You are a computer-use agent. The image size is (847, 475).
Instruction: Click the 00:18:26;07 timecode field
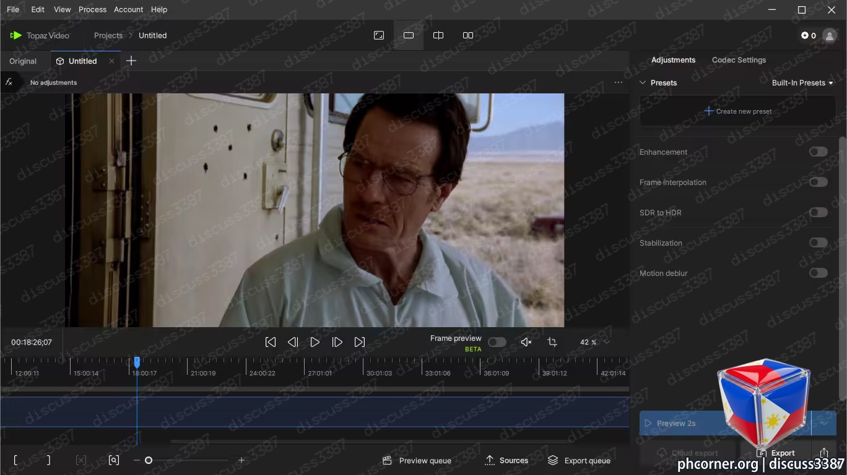point(32,342)
